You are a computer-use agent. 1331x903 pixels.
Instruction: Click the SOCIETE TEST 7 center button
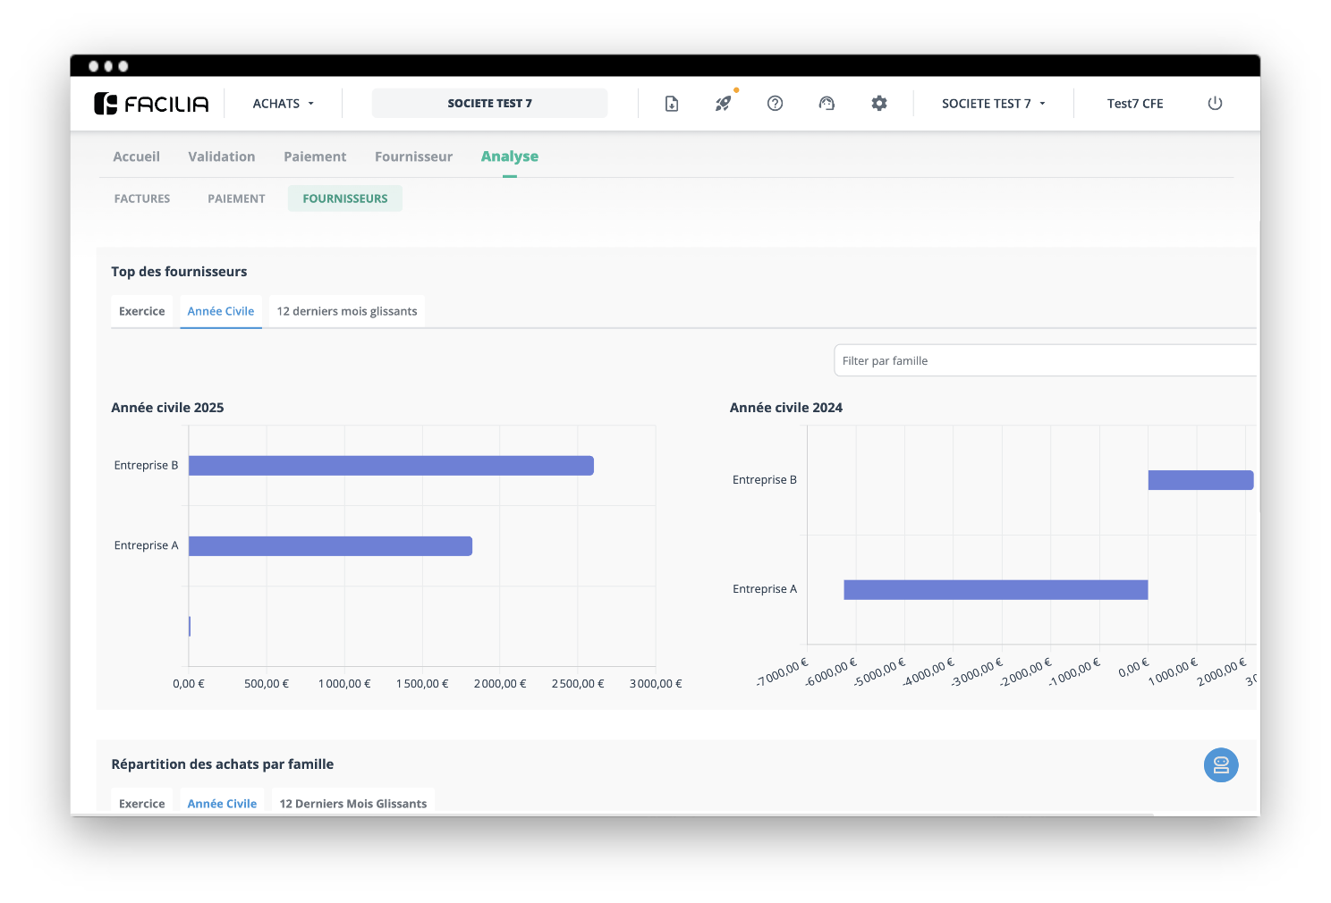pyautogui.click(x=489, y=104)
